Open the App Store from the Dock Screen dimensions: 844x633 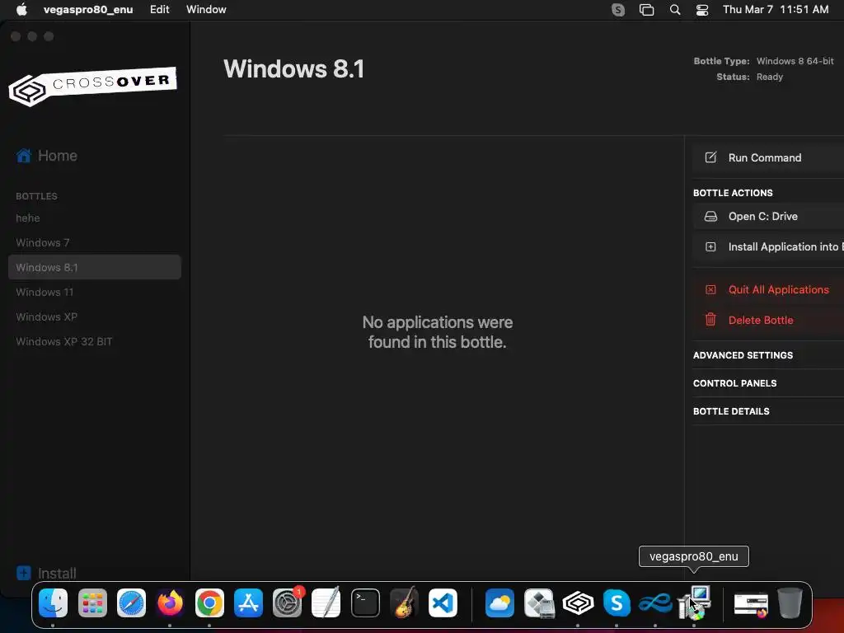click(x=248, y=603)
